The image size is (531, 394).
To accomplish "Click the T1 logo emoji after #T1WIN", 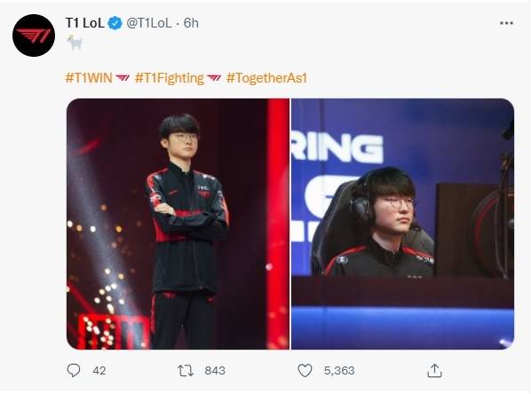I will click(123, 78).
